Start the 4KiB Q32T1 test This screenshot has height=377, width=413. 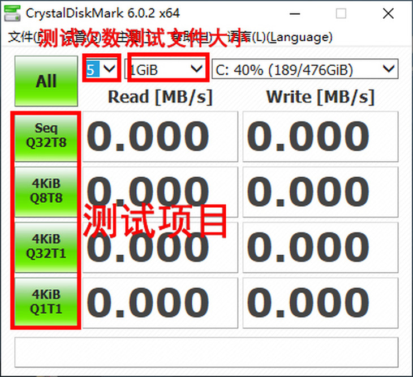tap(46, 247)
